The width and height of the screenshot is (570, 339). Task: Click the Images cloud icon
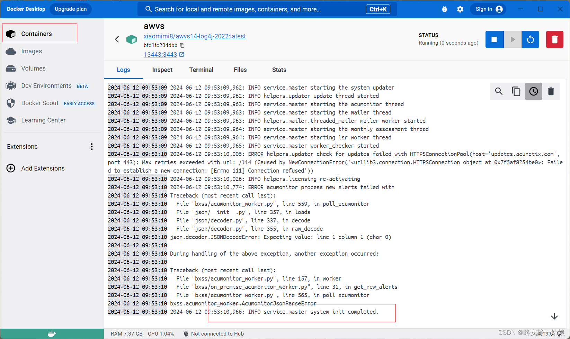[x=11, y=51]
